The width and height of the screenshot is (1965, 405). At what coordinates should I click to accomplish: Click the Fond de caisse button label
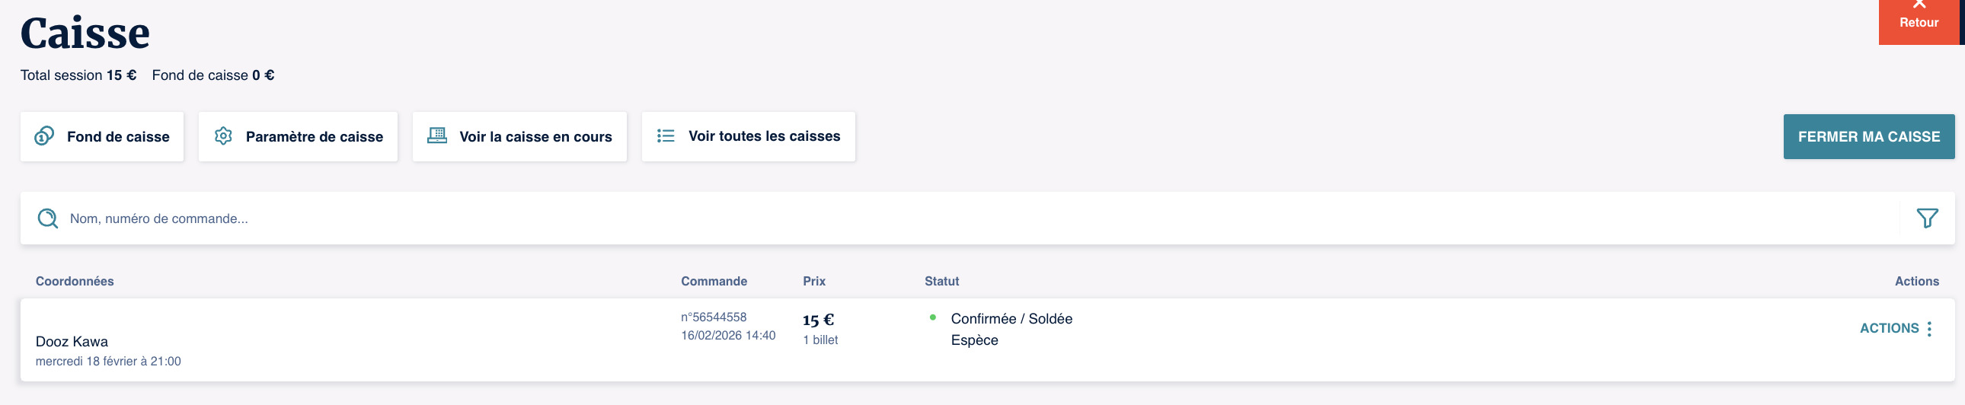[x=118, y=137]
